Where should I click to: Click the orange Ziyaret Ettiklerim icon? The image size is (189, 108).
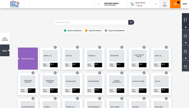(86, 31)
